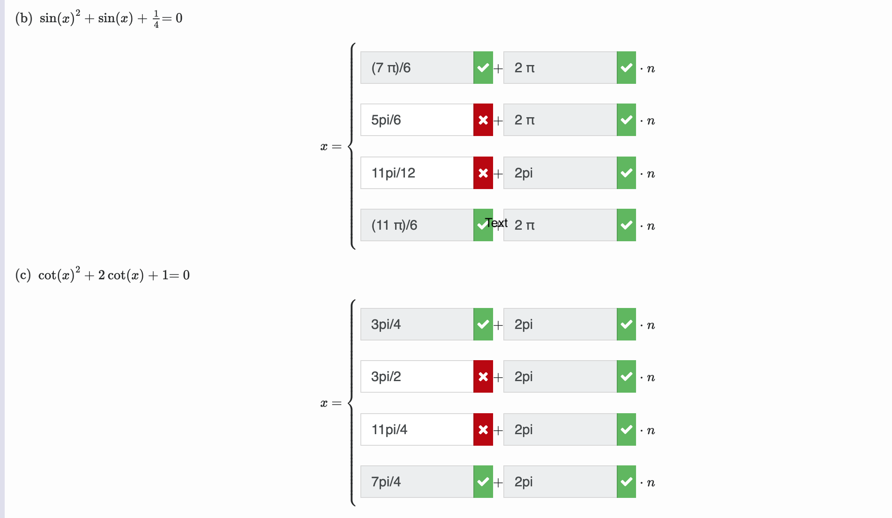892x518 pixels.
Task: Click the 2pi field beside 3pi/4
Action: point(561,324)
